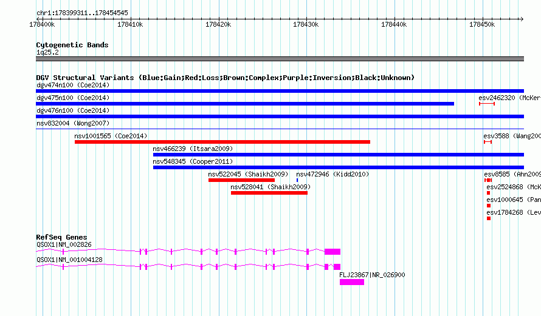
Task: Open the nsv832004 (Wong2007) thin line feature
Action: 280,129
